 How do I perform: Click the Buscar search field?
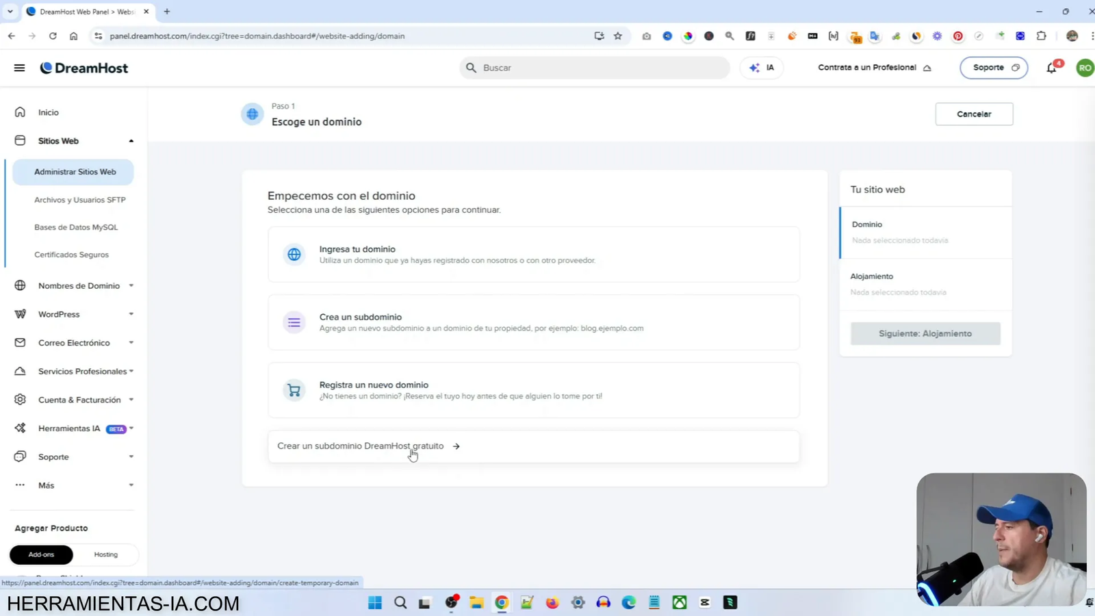pos(594,67)
